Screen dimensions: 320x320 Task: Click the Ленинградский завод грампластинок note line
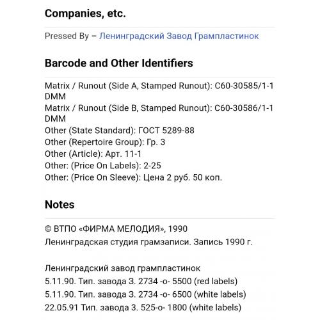pos(122,268)
